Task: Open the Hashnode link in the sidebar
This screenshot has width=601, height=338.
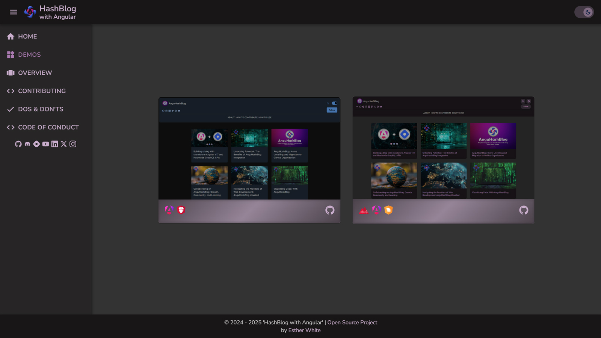Action: (x=36, y=144)
